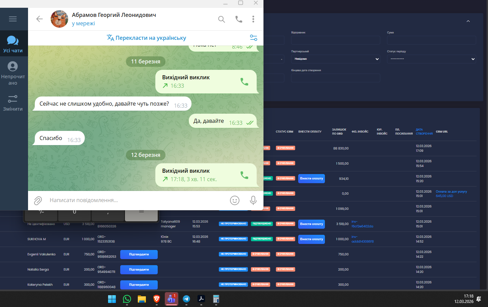Screen dimensions: 488x307
Task: Click the "ФІЗ. ІНВОЙС" column header
Action: click(x=360, y=132)
